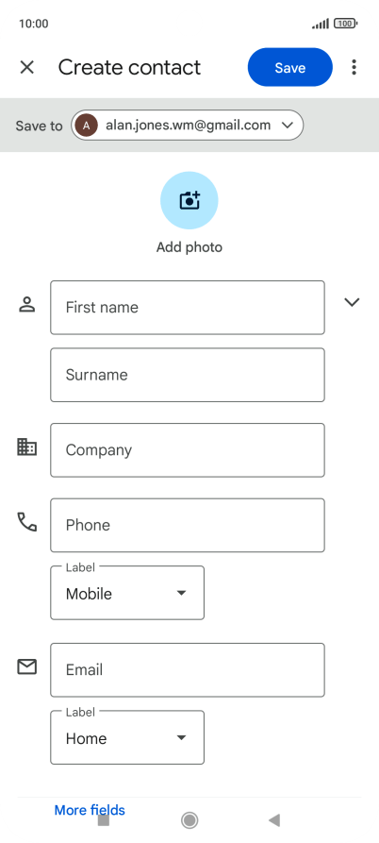
Task: Open the three-dot overflow menu
Action: click(x=354, y=67)
